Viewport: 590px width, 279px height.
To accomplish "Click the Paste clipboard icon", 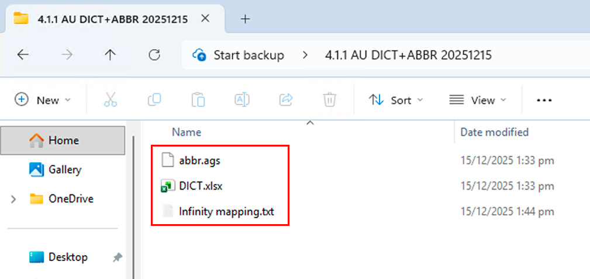I will (x=198, y=100).
